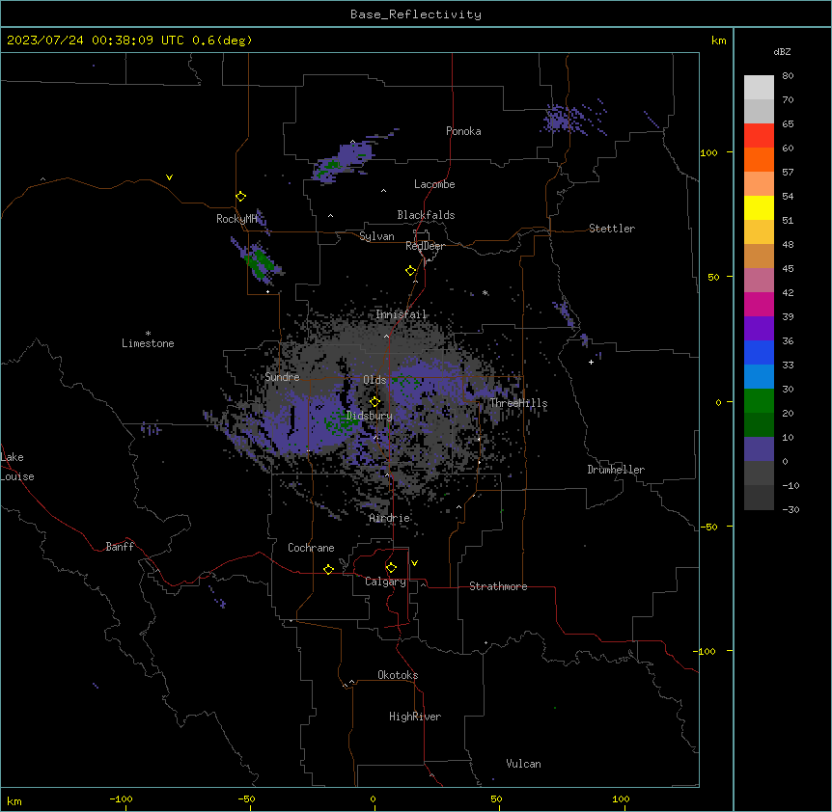Click the yellow diamond marker above Calgary label
This screenshot has width=832, height=812.
tap(391, 568)
